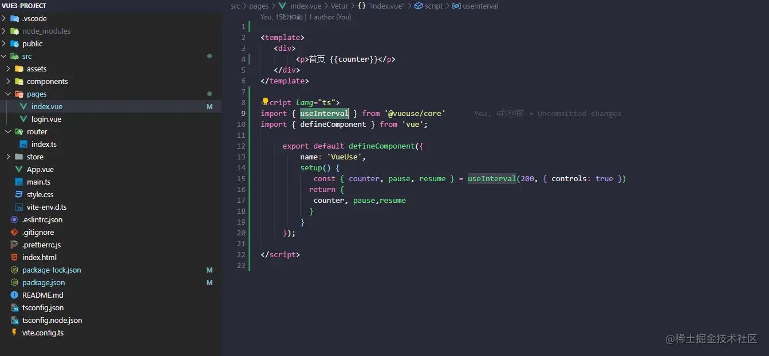Screen dimensions: 769x356
Task: Click the lightbulb quick-fix icon on line 8
Action: coord(265,102)
